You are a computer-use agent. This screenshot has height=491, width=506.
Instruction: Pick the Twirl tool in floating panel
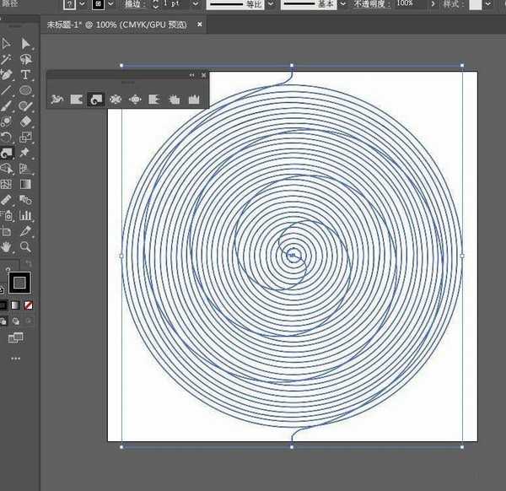pyautogui.click(x=95, y=100)
